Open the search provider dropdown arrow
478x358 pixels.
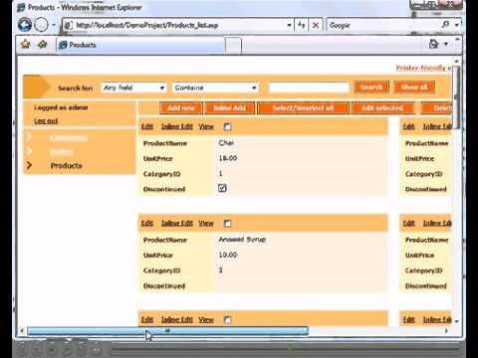457,25
